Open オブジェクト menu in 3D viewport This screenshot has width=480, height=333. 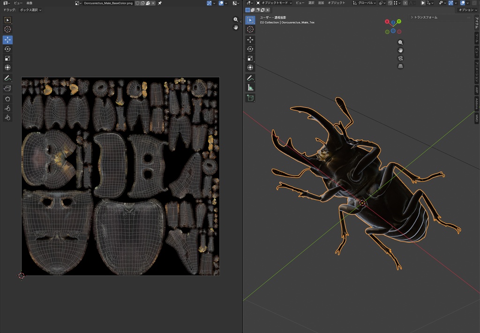click(337, 3)
